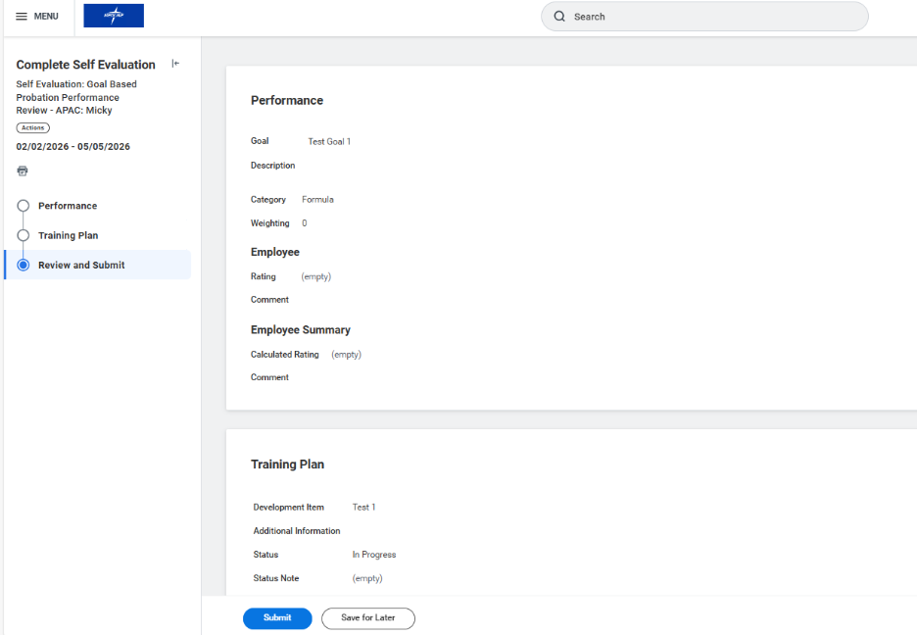
Task: Click the company logo in header
Action: point(114,16)
